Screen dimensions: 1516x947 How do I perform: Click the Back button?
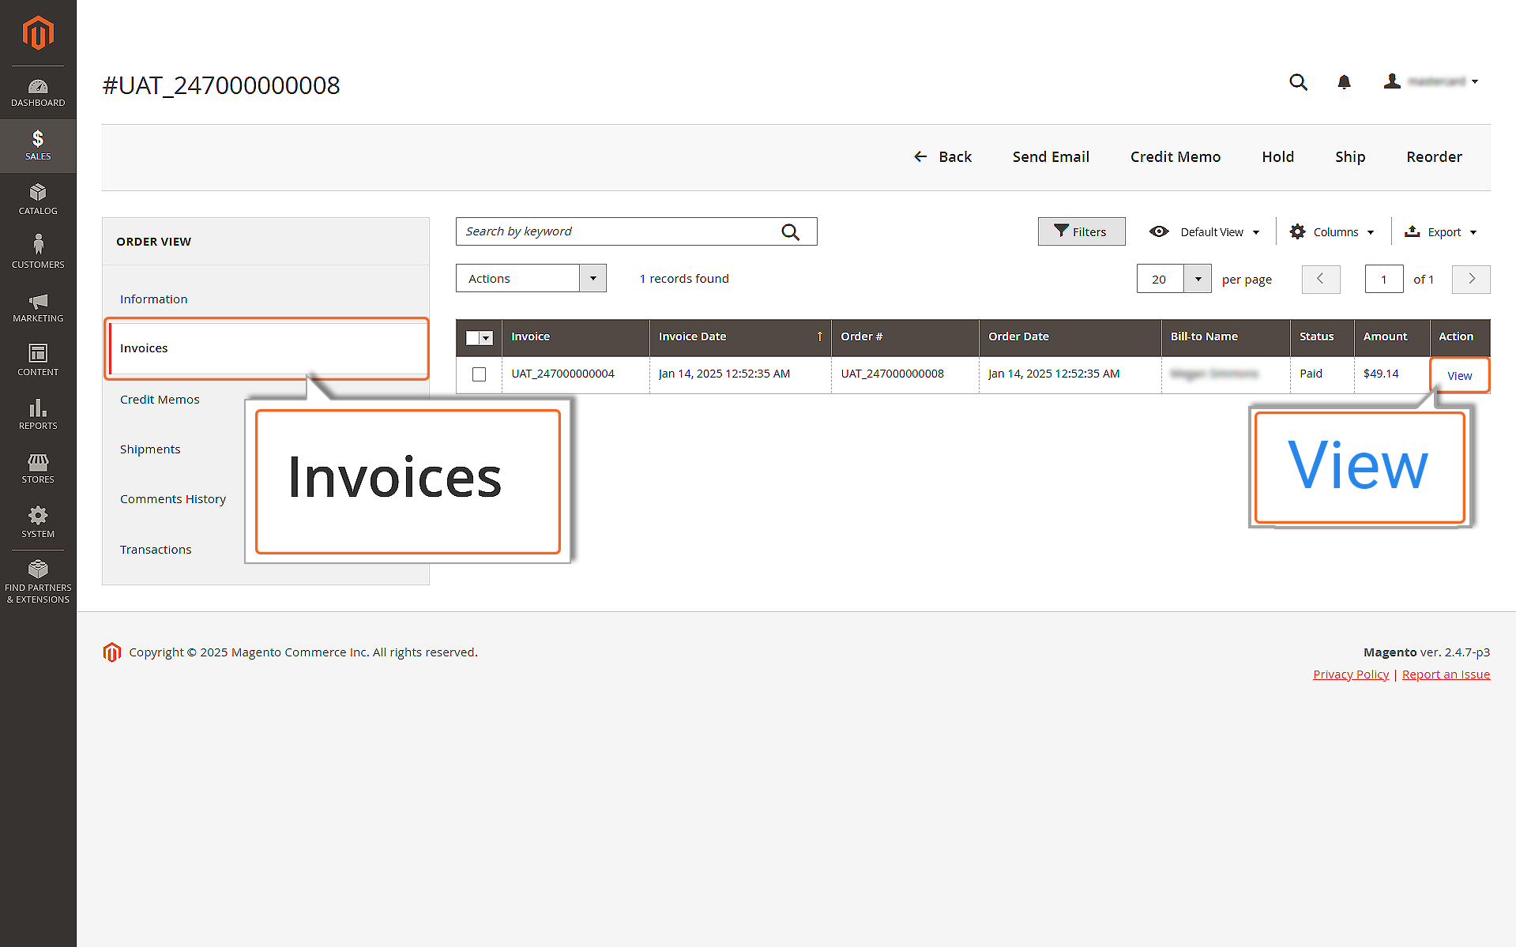(x=942, y=156)
